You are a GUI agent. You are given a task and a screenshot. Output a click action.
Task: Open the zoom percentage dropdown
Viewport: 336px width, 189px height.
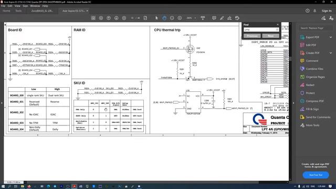pos(195,18)
